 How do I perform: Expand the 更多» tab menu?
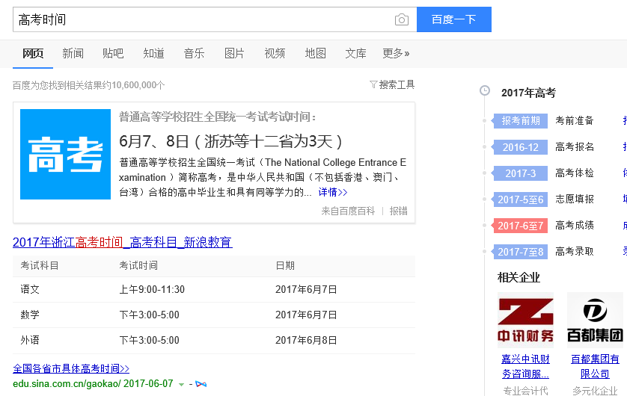pyautogui.click(x=396, y=53)
